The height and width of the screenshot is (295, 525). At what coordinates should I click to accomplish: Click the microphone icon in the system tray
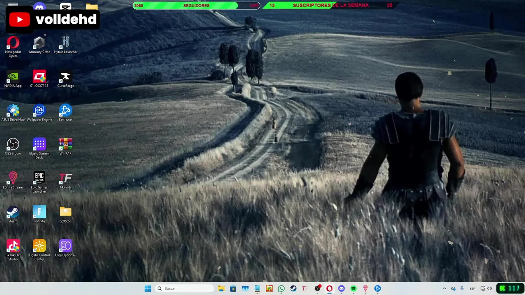click(462, 288)
